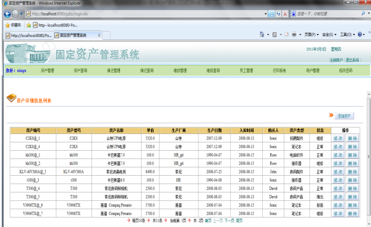Click the RSS feeds icon
The image size is (371, 227).
tap(274, 35)
